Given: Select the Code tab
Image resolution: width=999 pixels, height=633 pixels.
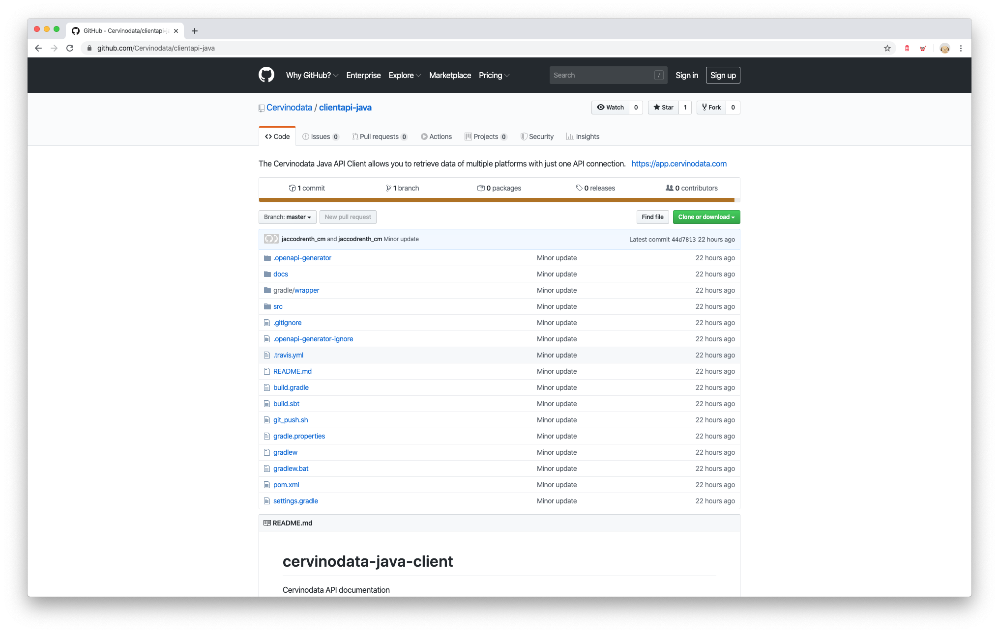Looking at the screenshot, I should point(277,137).
